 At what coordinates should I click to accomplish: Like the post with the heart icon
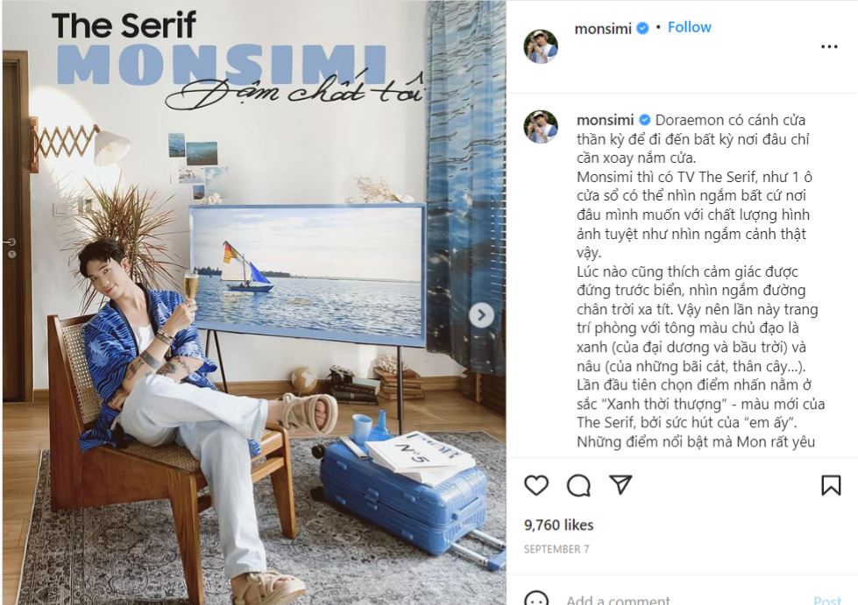(x=536, y=485)
